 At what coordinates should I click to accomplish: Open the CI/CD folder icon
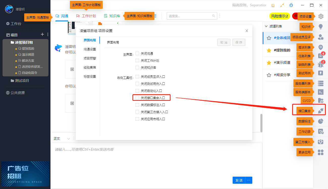321,101
